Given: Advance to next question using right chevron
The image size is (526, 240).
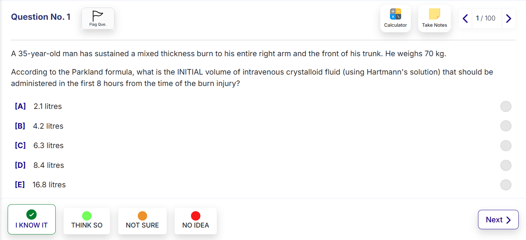Looking at the screenshot, I should click(x=509, y=18).
